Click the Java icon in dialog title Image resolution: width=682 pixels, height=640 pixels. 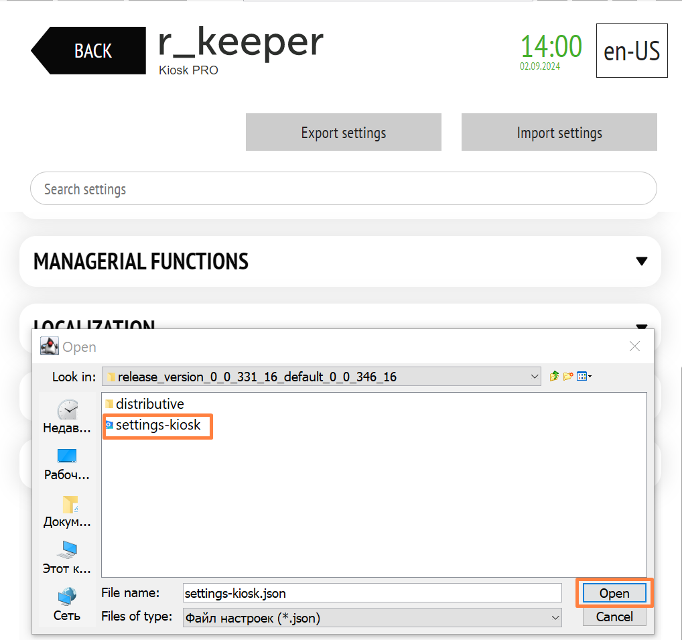(49, 346)
